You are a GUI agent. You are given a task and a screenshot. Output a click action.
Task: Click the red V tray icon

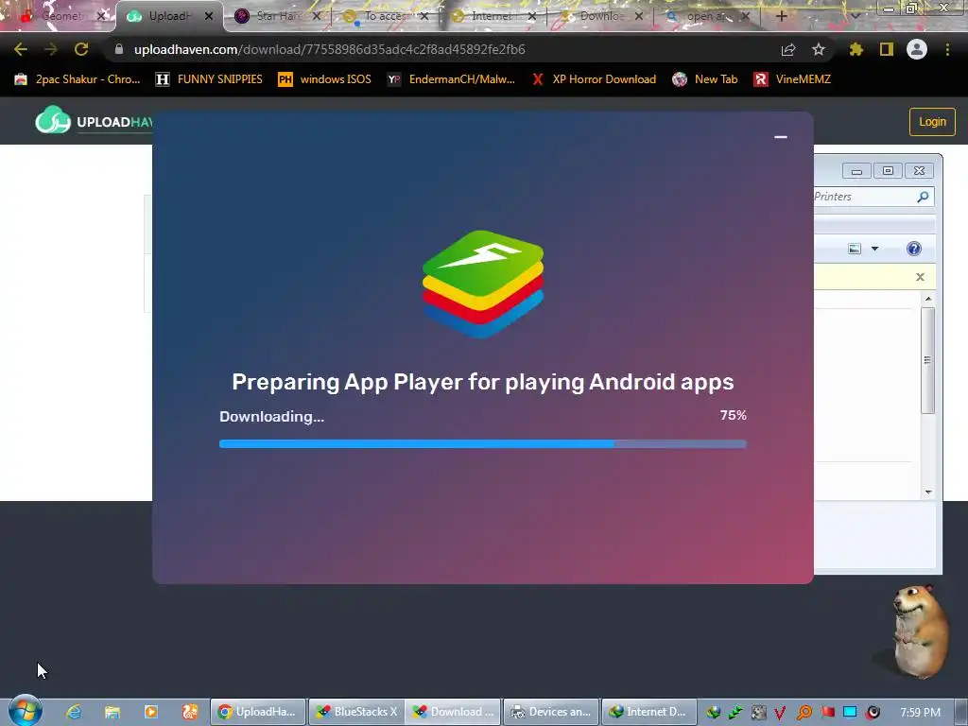tap(780, 713)
